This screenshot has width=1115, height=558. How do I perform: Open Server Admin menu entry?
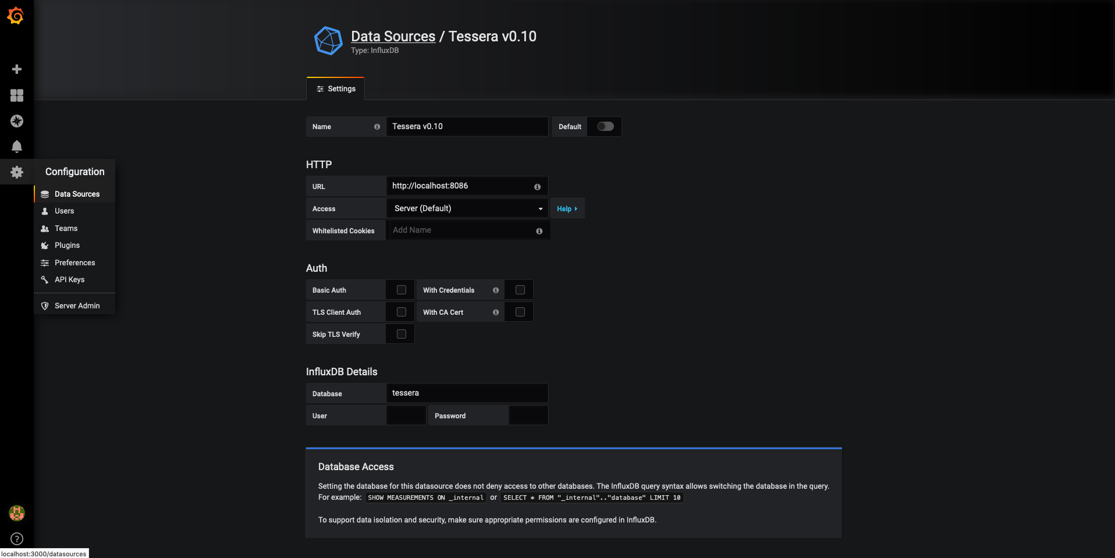(x=74, y=305)
